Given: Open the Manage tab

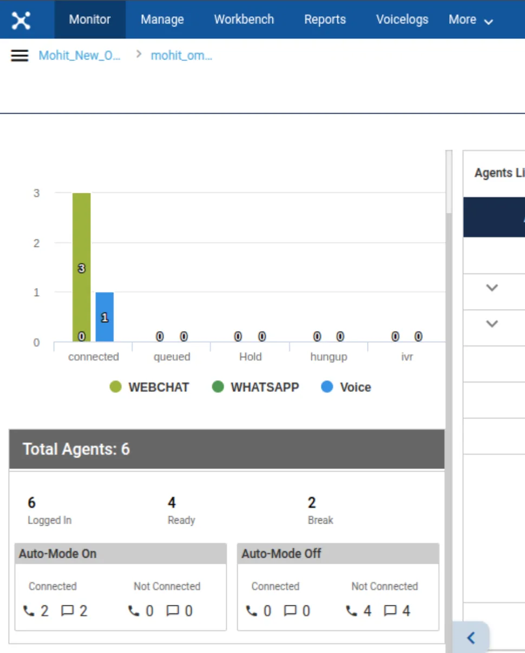Looking at the screenshot, I should [162, 19].
